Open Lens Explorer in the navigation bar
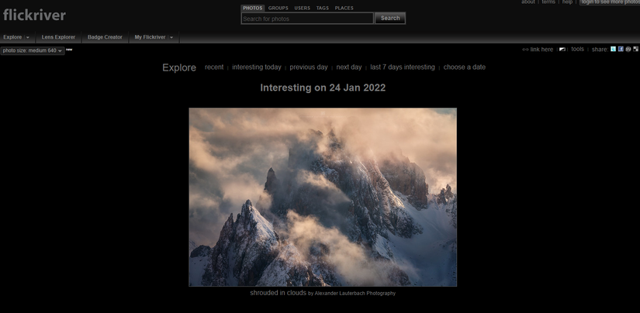This screenshot has height=313, width=640. pos(58,37)
